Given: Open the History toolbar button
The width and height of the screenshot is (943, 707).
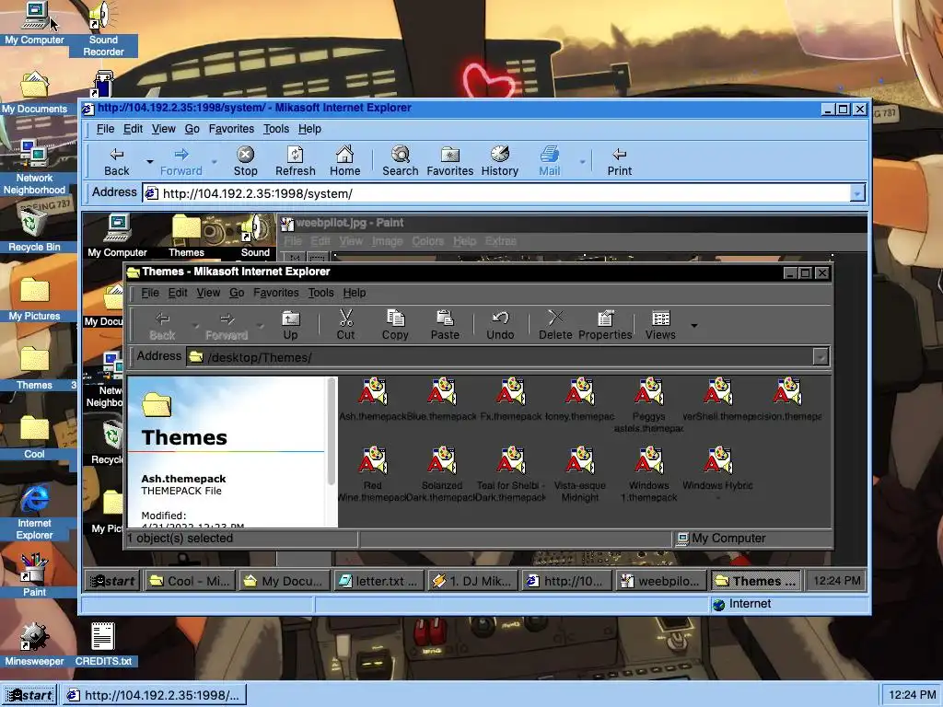Looking at the screenshot, I should coord(499,161).
